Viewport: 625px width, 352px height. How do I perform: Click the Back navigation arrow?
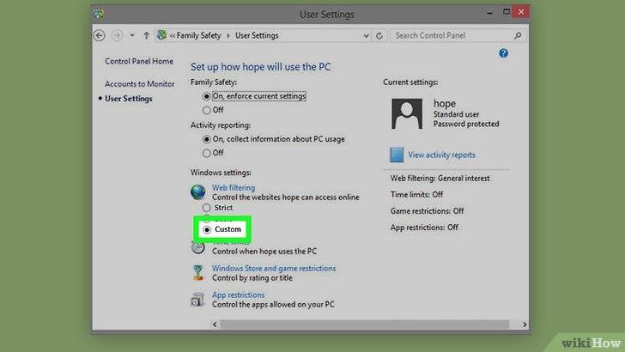coord(100,36)
